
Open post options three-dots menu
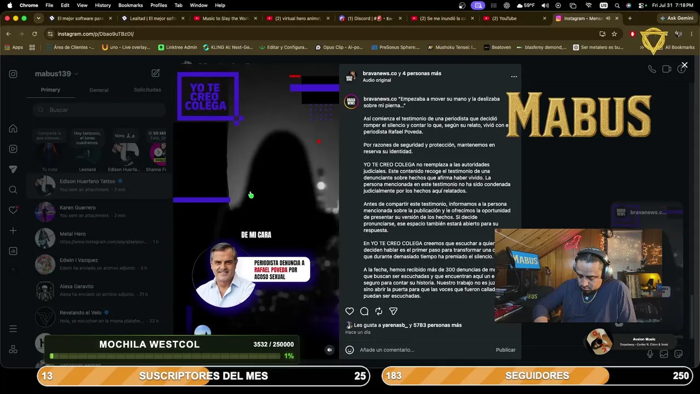click(x=514, y=77)
